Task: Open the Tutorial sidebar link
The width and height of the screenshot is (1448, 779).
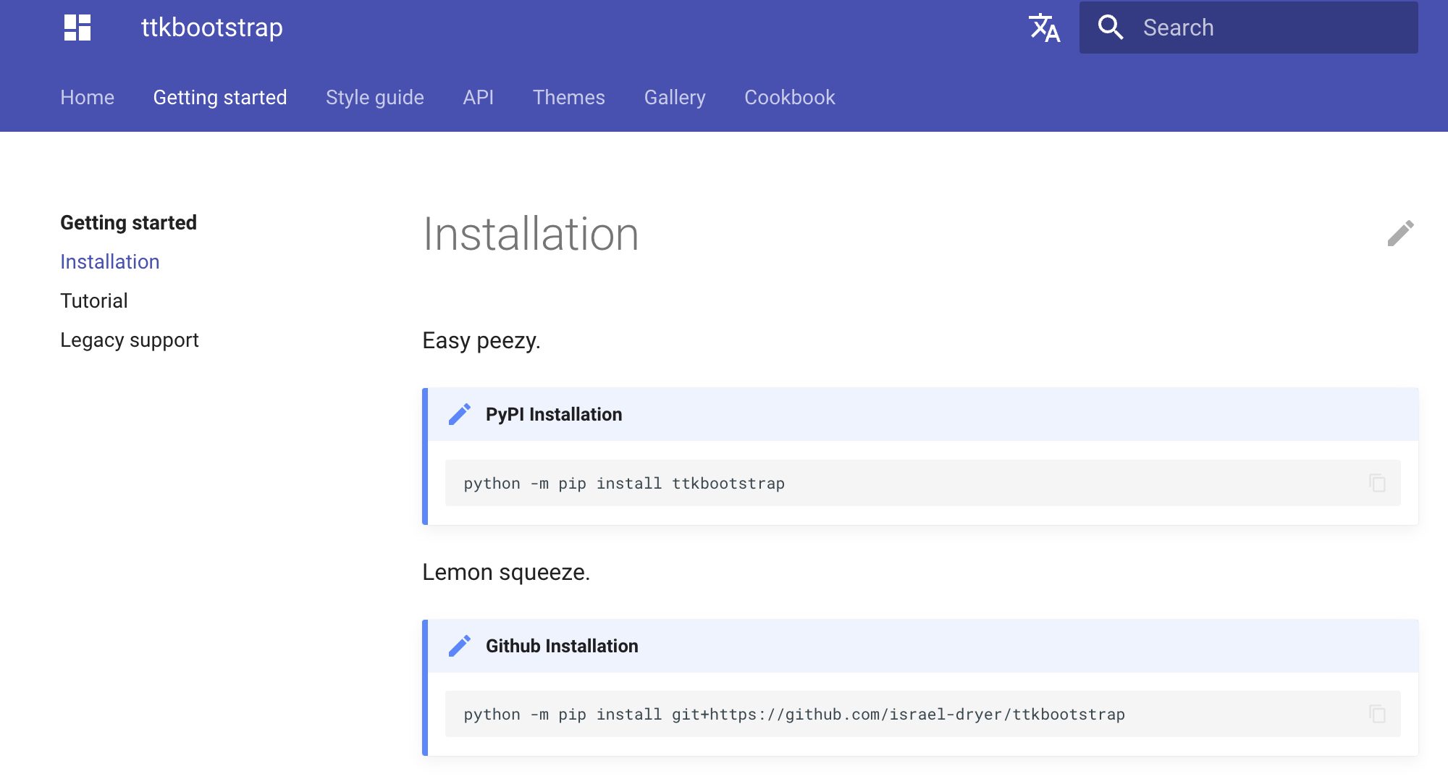Action: (x=94, y=300)
